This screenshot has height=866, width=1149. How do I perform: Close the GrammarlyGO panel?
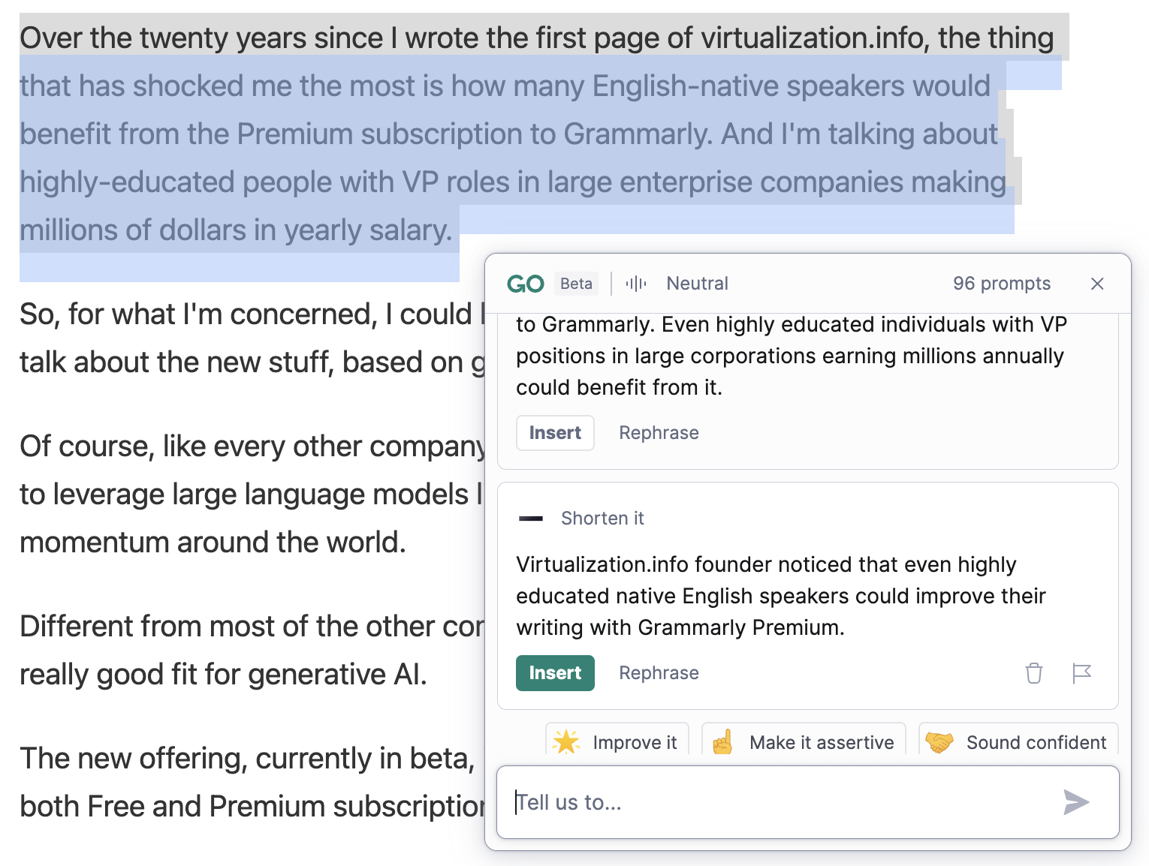1097,284
